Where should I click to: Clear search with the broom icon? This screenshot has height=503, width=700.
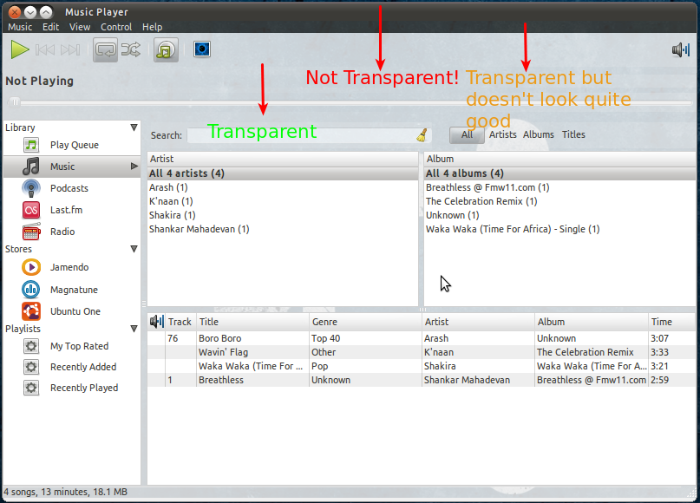[x=422, y=135]
